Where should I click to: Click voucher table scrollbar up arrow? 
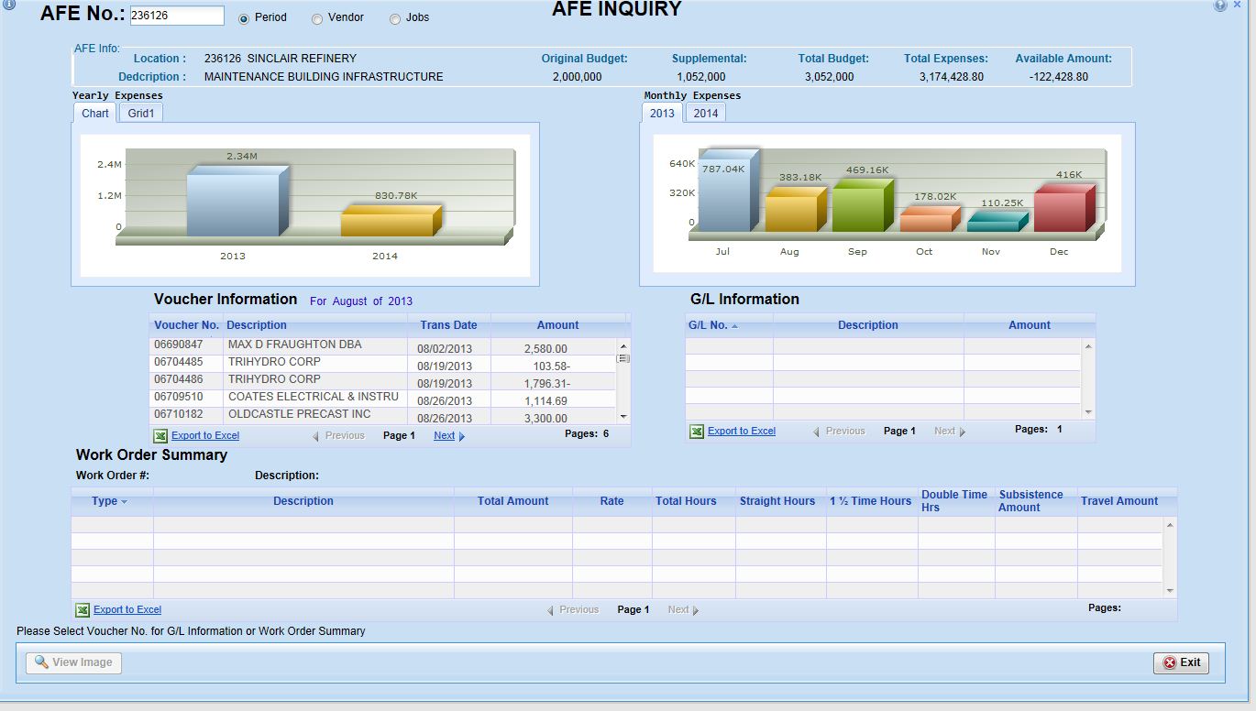[x=624, y=346]
